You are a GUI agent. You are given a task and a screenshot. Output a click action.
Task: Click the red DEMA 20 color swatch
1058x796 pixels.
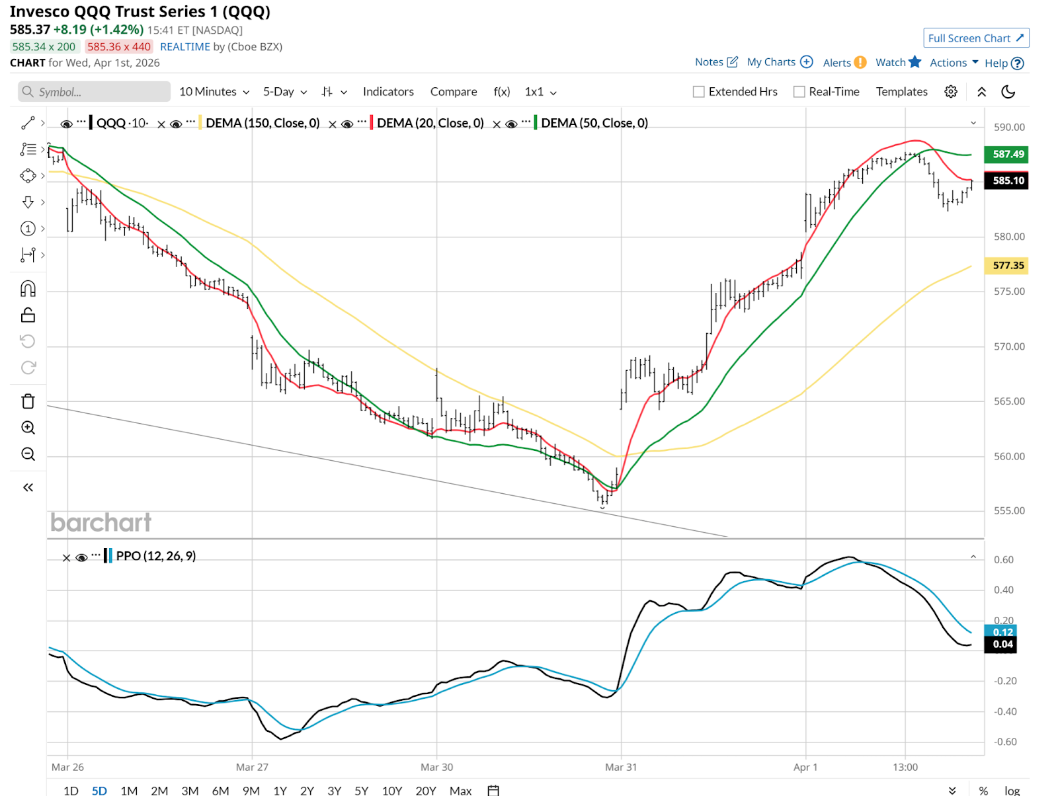point(371,123)
